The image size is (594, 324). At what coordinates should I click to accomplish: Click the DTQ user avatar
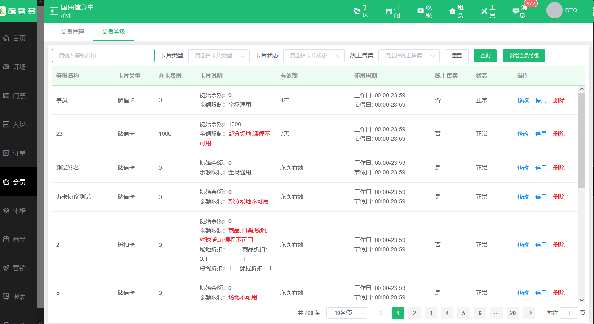point(554,10)
